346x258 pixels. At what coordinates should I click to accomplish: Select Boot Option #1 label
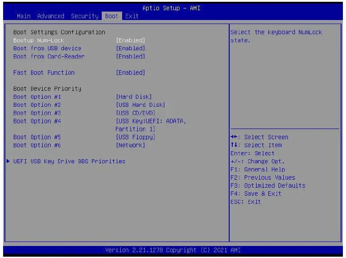tap(37, 97)
